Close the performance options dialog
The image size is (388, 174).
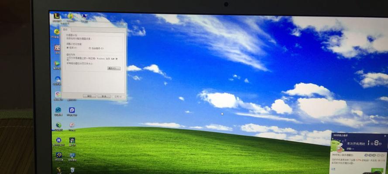(121, 24)
